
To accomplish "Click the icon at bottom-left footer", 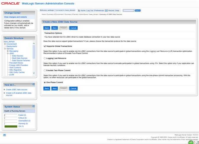I will pyautogui.click(x=4, y=135).
